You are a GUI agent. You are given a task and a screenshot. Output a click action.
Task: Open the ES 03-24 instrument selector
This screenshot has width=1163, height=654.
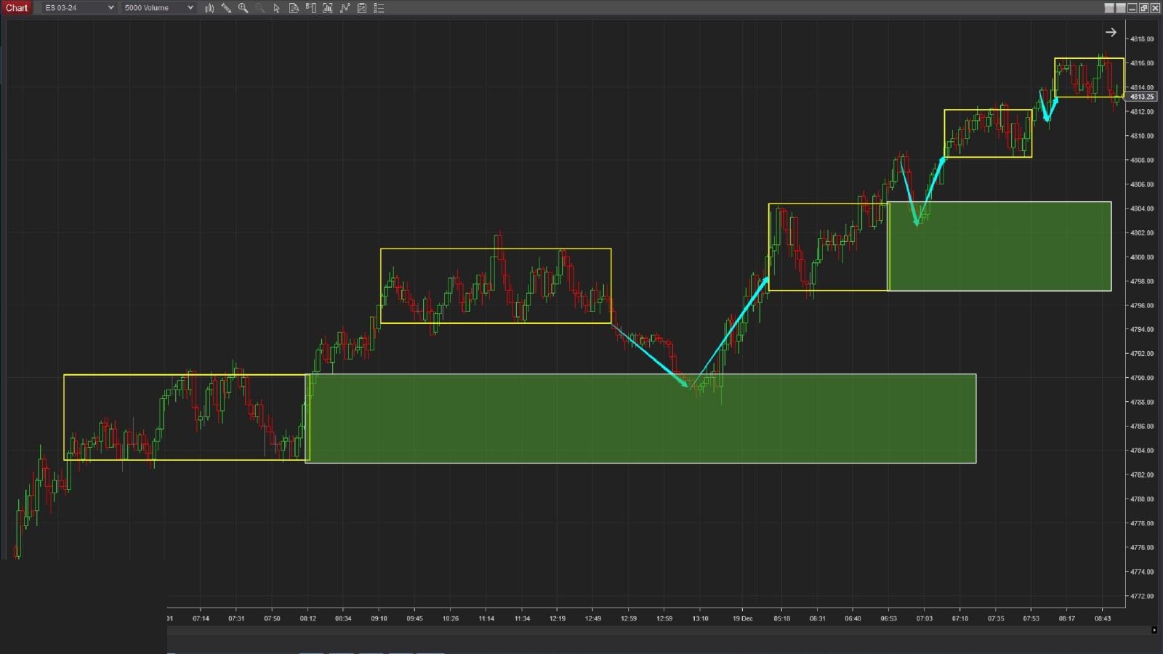(79, 8)
